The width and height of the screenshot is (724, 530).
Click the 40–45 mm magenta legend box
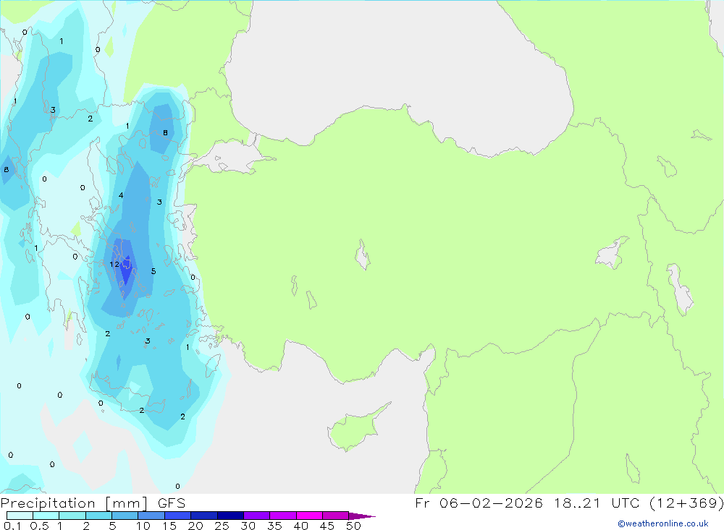(309, 516)
